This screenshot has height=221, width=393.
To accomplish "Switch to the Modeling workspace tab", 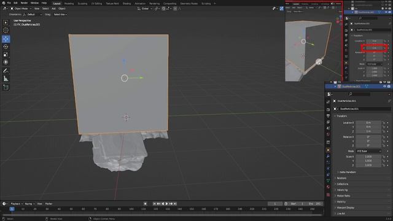I will point(69,4).
